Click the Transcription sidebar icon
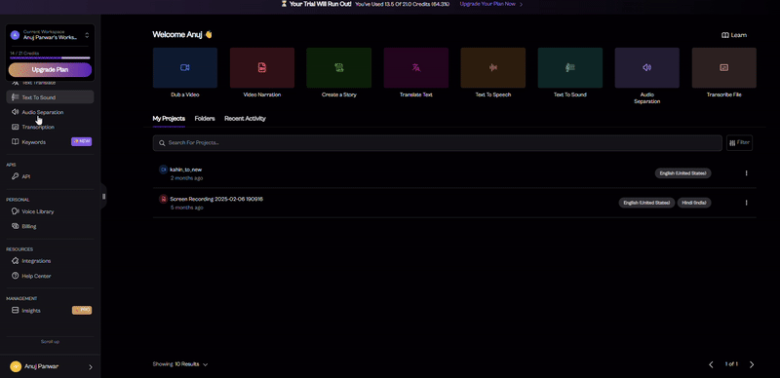780x378 pixels. [x=15, y=128]
